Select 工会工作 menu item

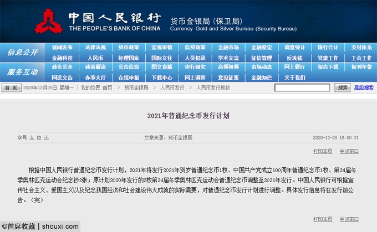[361, 58]
